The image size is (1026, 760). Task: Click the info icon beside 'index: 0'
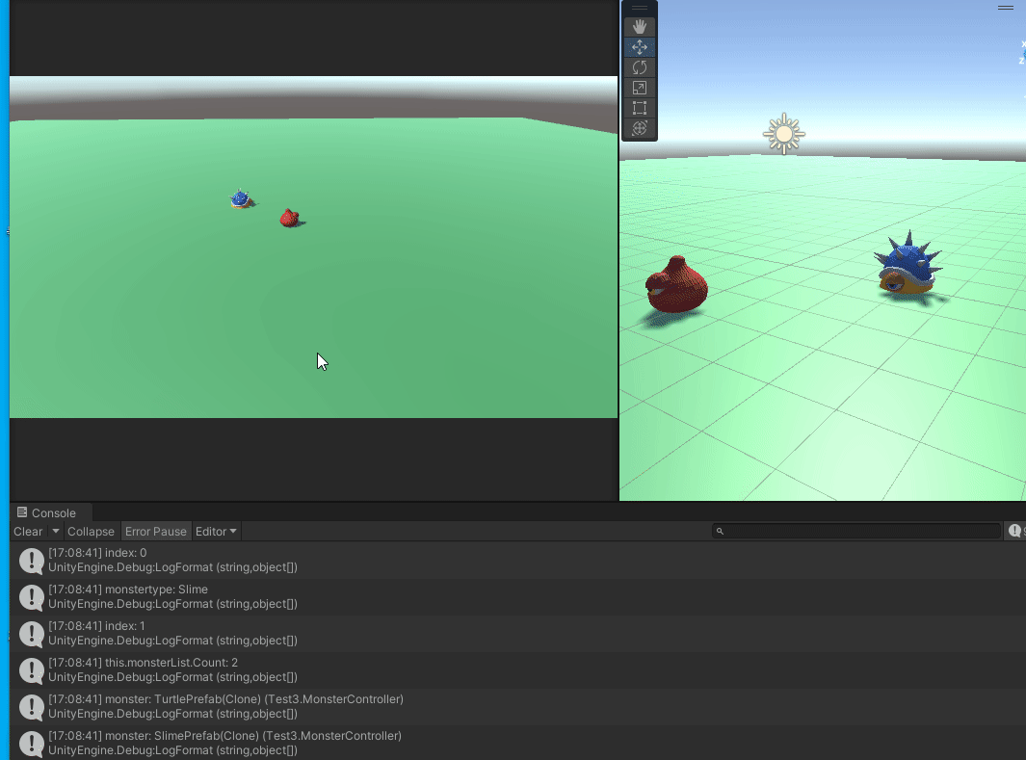click(x=32, y=561)
